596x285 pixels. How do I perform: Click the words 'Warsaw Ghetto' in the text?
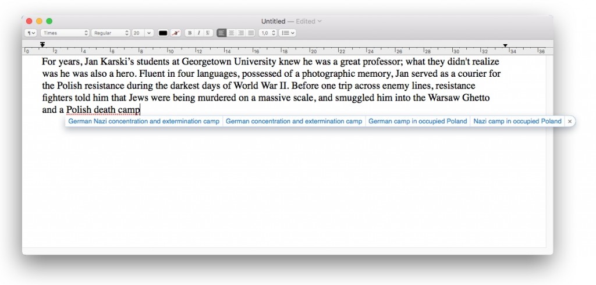click(459, 98)
